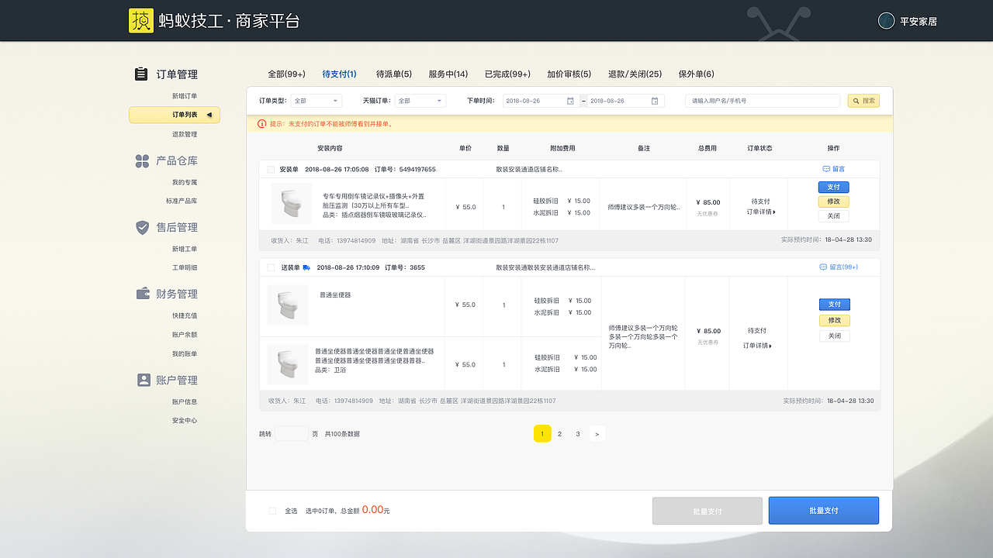Viewport: 993px width, 558px height.
Task: Open the 留言(99+) message bubble icon
Action: (822, 266)
